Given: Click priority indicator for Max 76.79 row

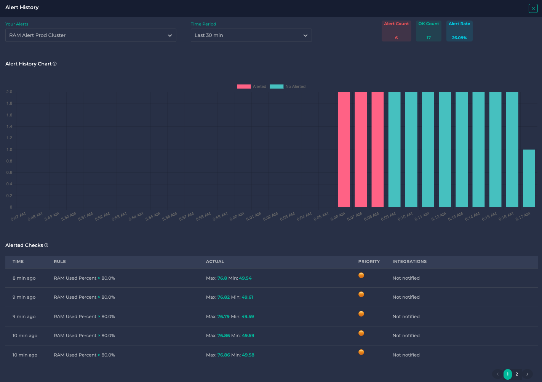Looking at the screenshot, I should coord(361,314).
